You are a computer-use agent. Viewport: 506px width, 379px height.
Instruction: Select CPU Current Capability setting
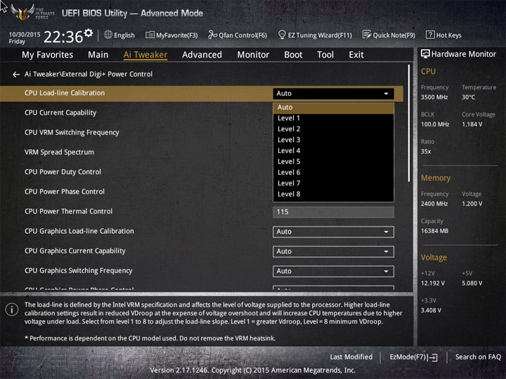(60, 113)
